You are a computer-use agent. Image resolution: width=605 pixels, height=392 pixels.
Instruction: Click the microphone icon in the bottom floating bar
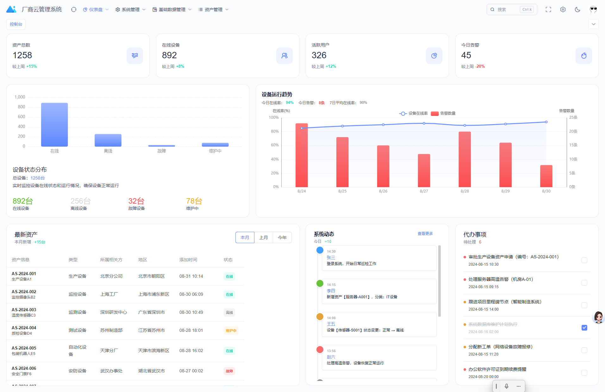pos(507,386)
